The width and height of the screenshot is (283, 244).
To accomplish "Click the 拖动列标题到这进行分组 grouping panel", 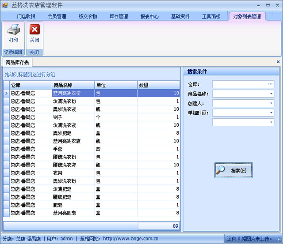I will pyautogui.click(x=92, y=75).
